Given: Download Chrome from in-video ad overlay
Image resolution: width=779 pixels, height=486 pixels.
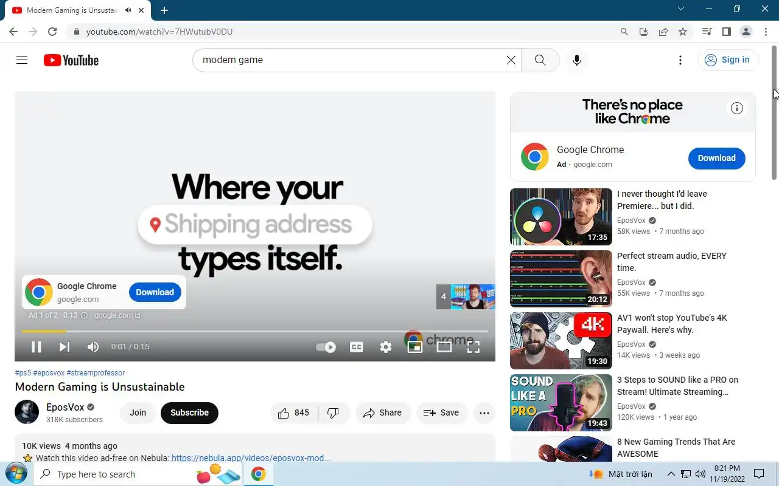Looking at the screenshot, I should (x=155, y=292).
